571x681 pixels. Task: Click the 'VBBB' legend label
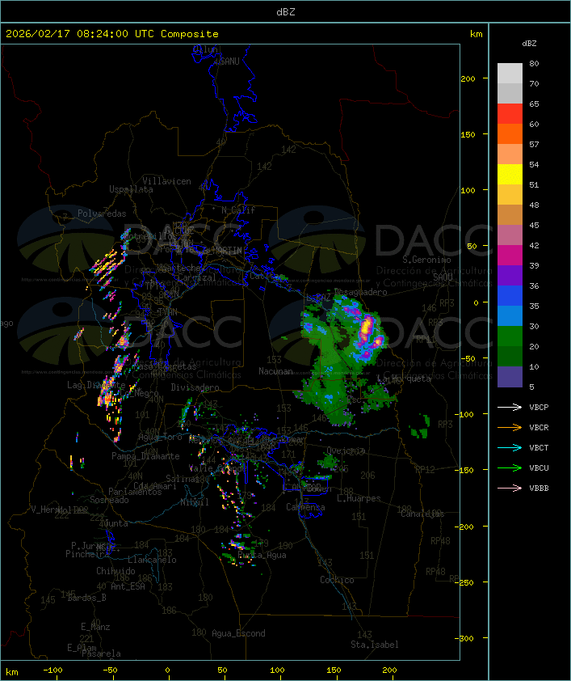[x=539, y=489]
